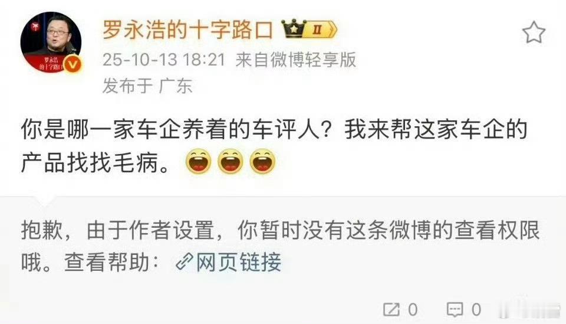
Task: Click the repost count 0
Action: coord(413,310)
